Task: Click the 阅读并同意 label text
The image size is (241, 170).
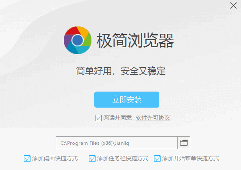Action: (117, 118)
